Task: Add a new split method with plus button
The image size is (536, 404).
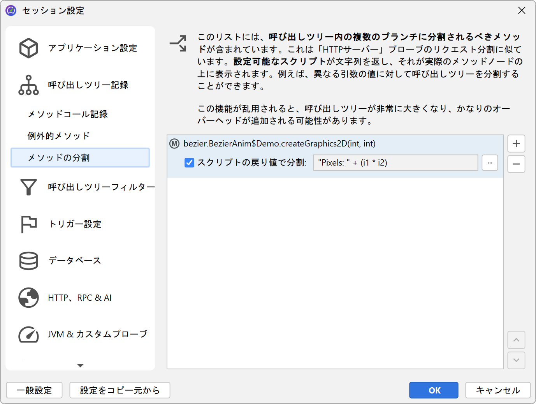Action: click(x=516, y=144)
